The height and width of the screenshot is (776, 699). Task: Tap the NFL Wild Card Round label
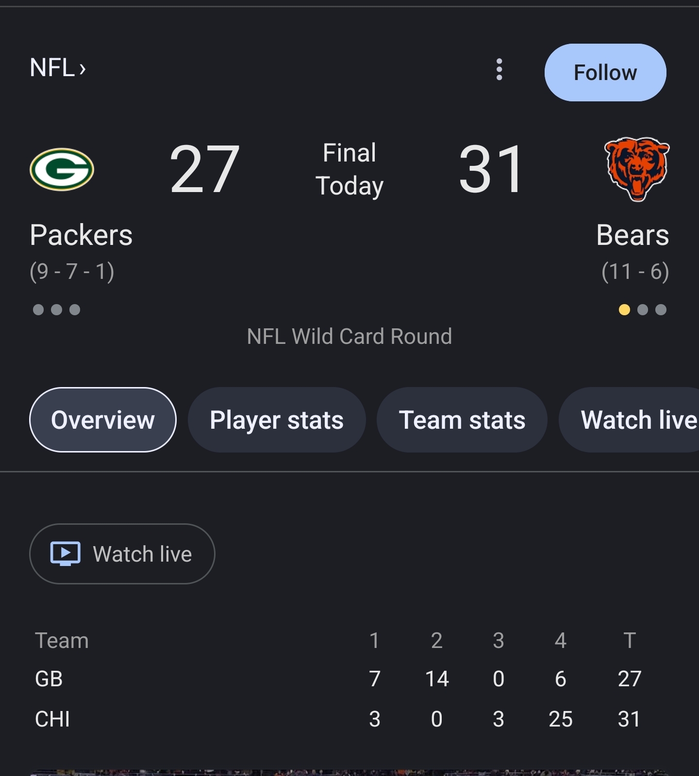(x=349, y=336)
